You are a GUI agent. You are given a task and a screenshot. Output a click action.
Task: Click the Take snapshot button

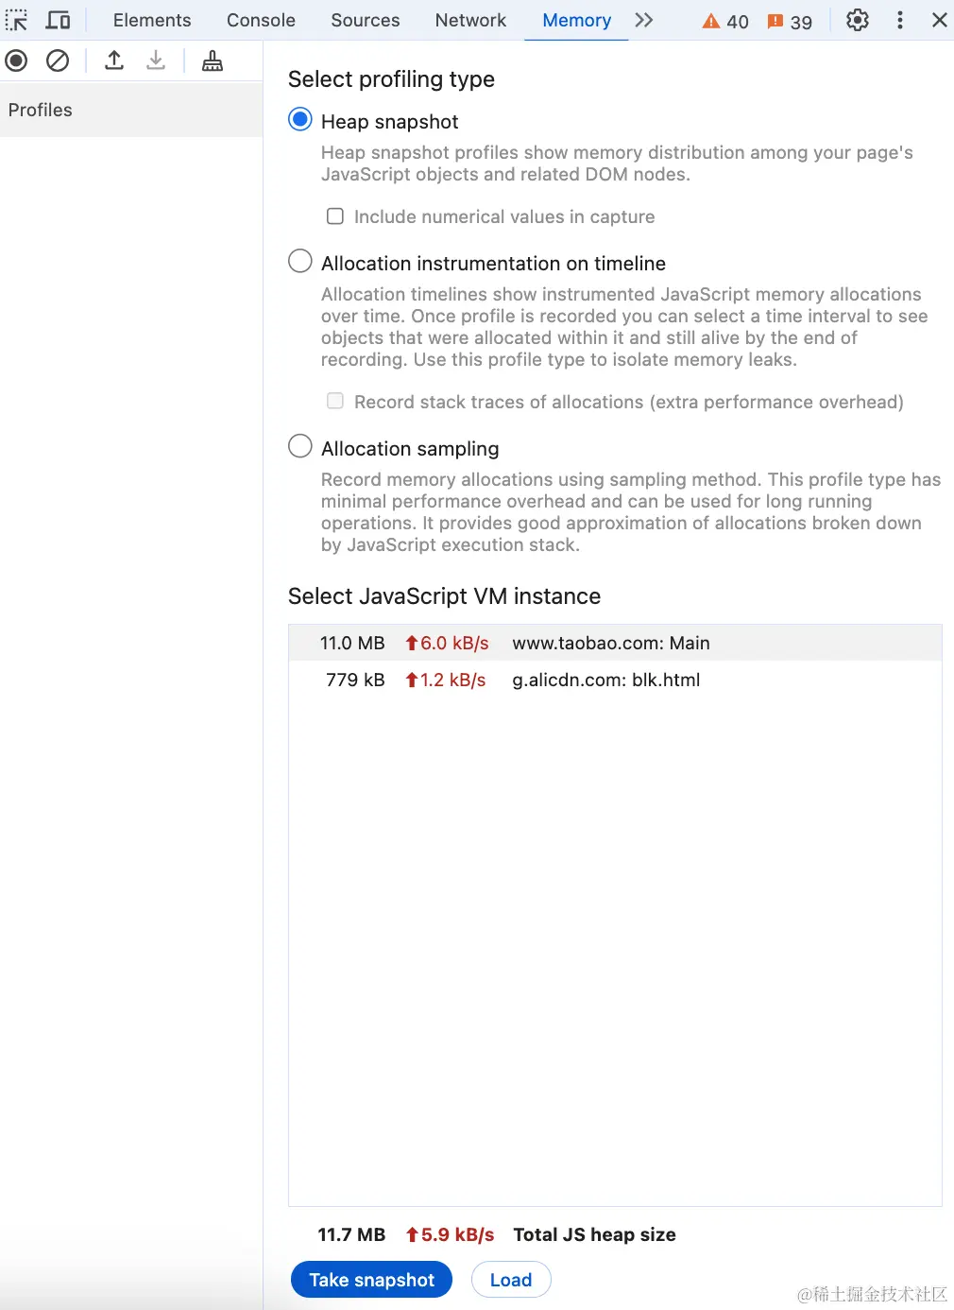tap(371, 1280)
